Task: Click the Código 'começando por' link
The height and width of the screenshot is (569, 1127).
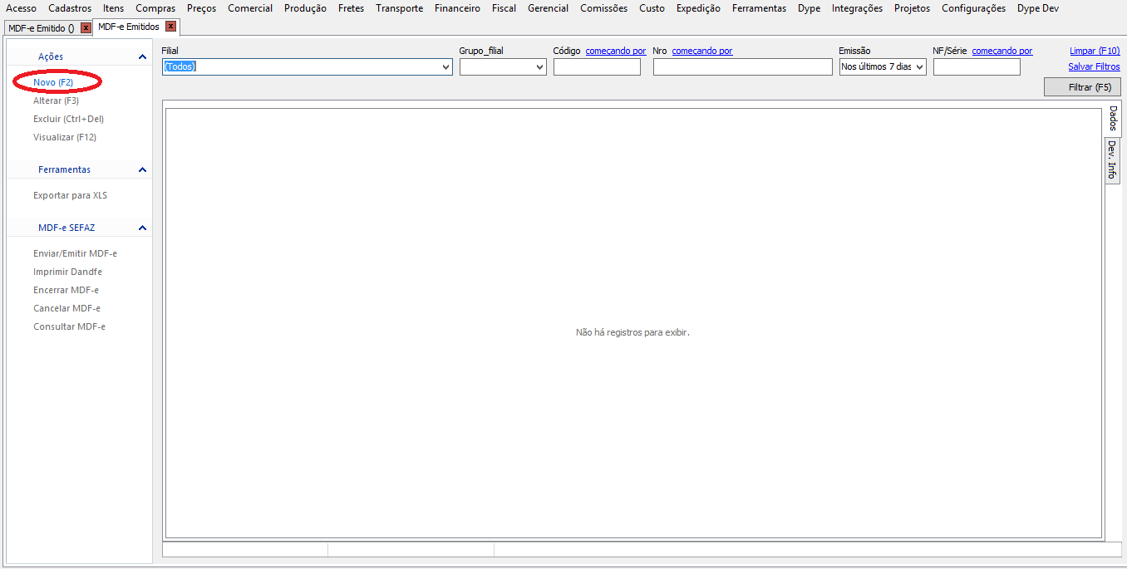Action: [x=616, y=51]
